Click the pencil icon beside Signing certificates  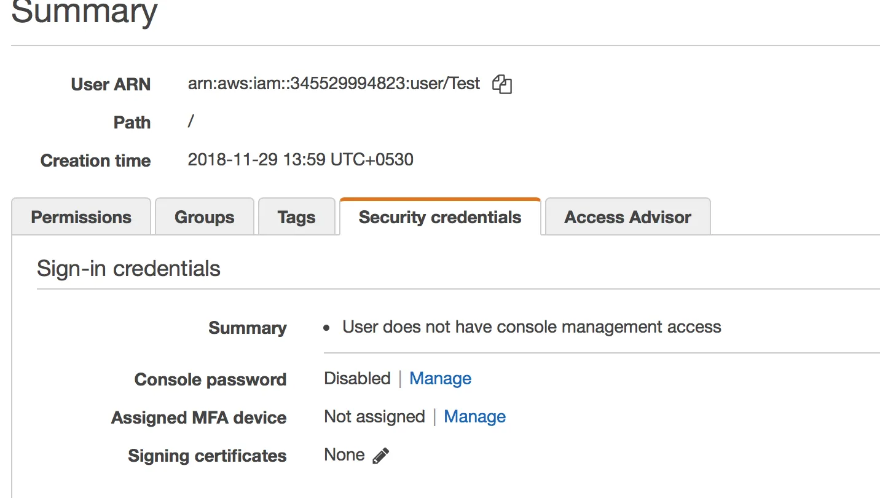coord(381,456)
